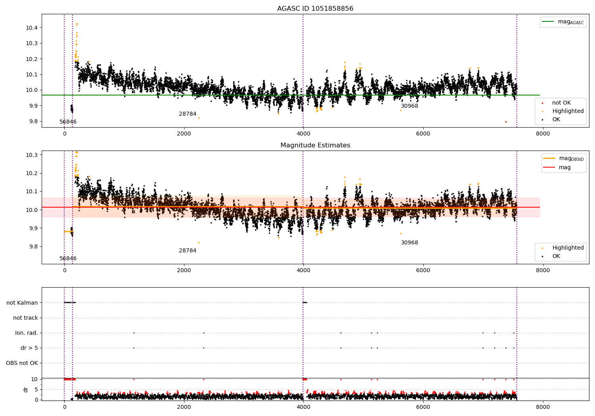595x416 pixels.
Task: Click the "56846" annotation in the top plot
Action: [68, 122]
